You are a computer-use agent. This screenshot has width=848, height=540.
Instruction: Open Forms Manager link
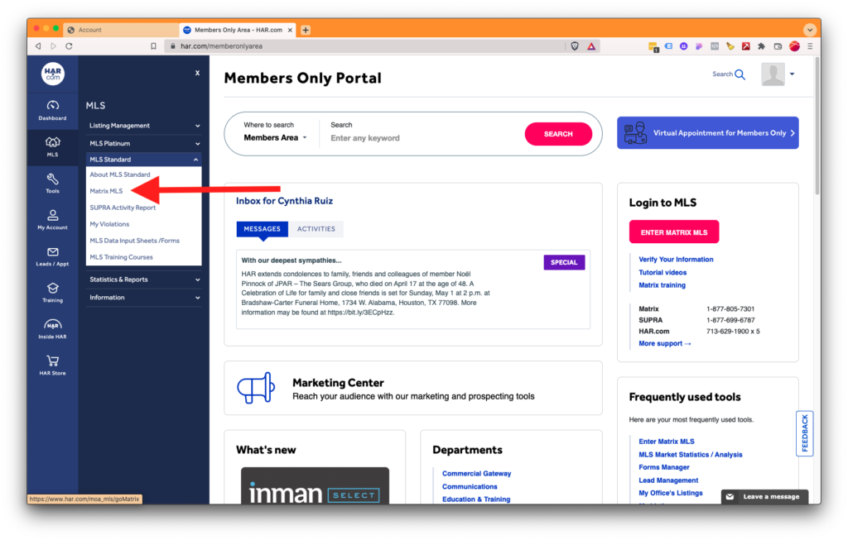(663, 467)
